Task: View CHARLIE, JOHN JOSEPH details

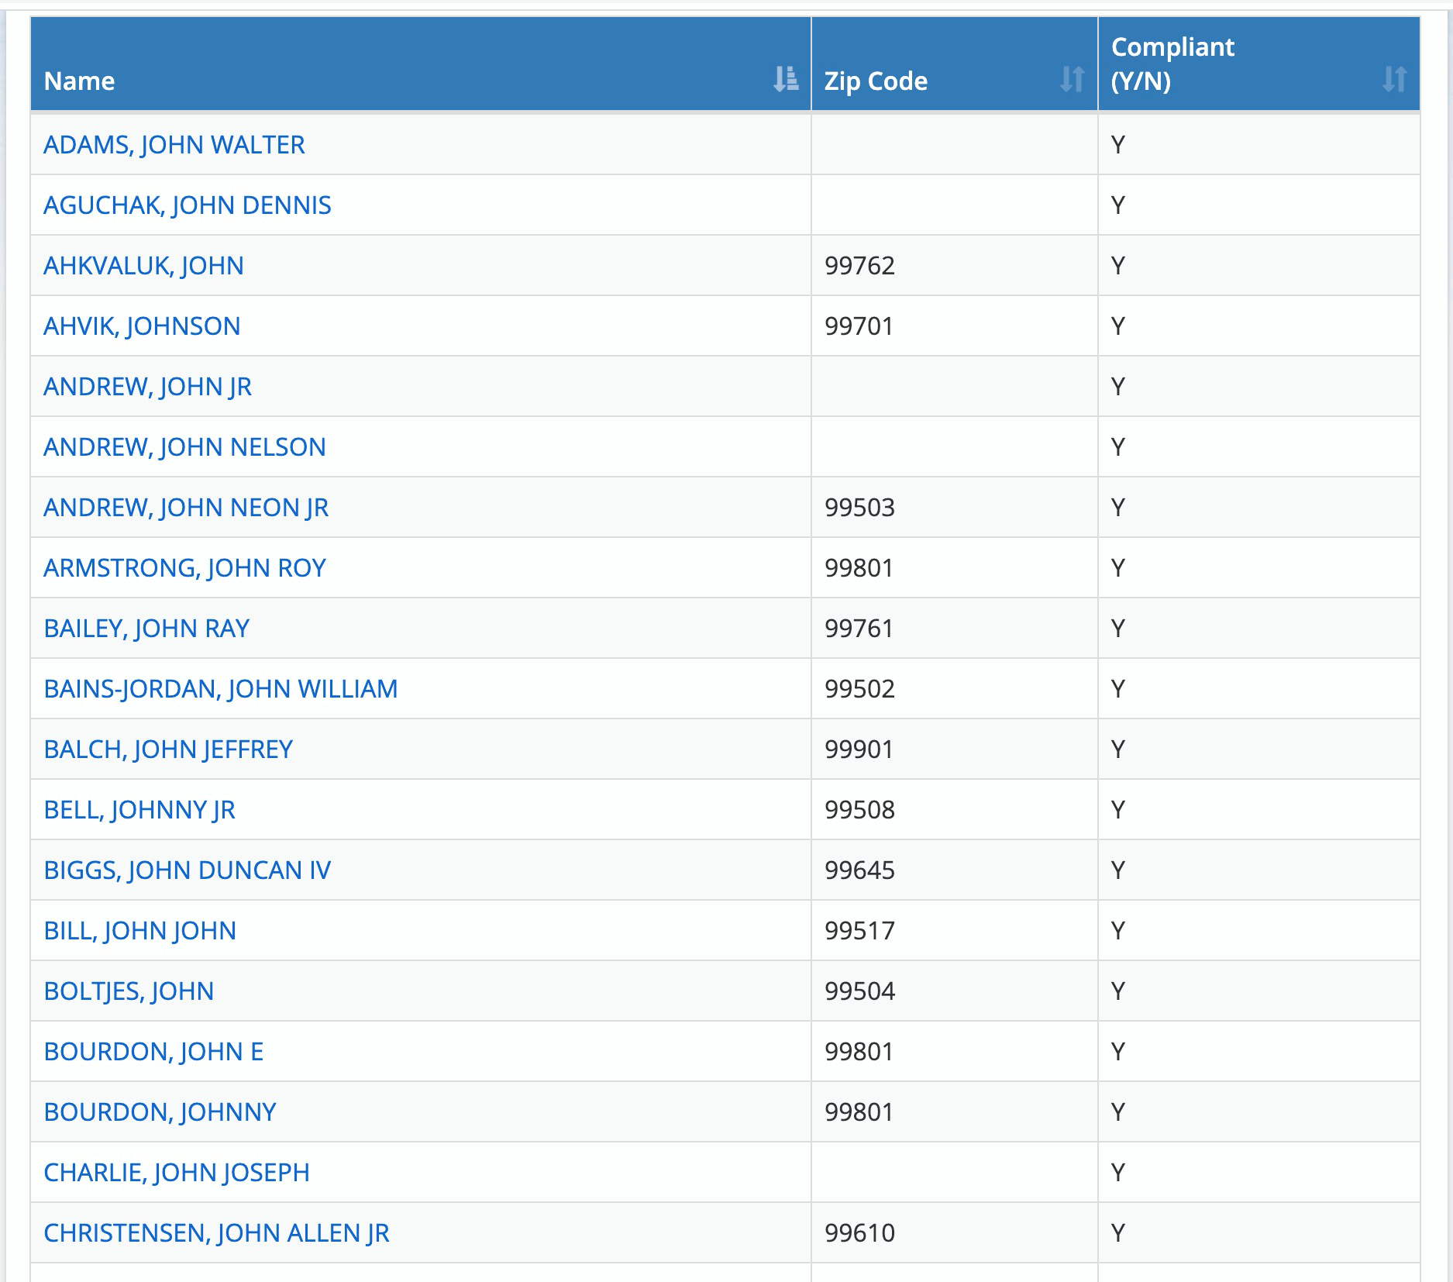Action: [177, 1173]
